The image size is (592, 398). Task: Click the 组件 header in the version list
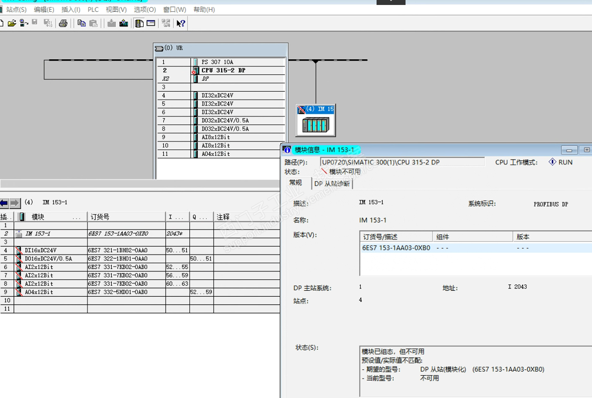(473, 237)
